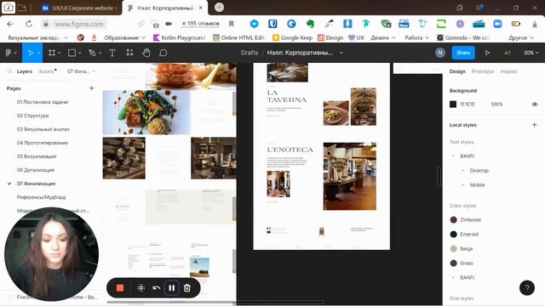
Task: Restart the recording with undo arrow
Action: 157,288
